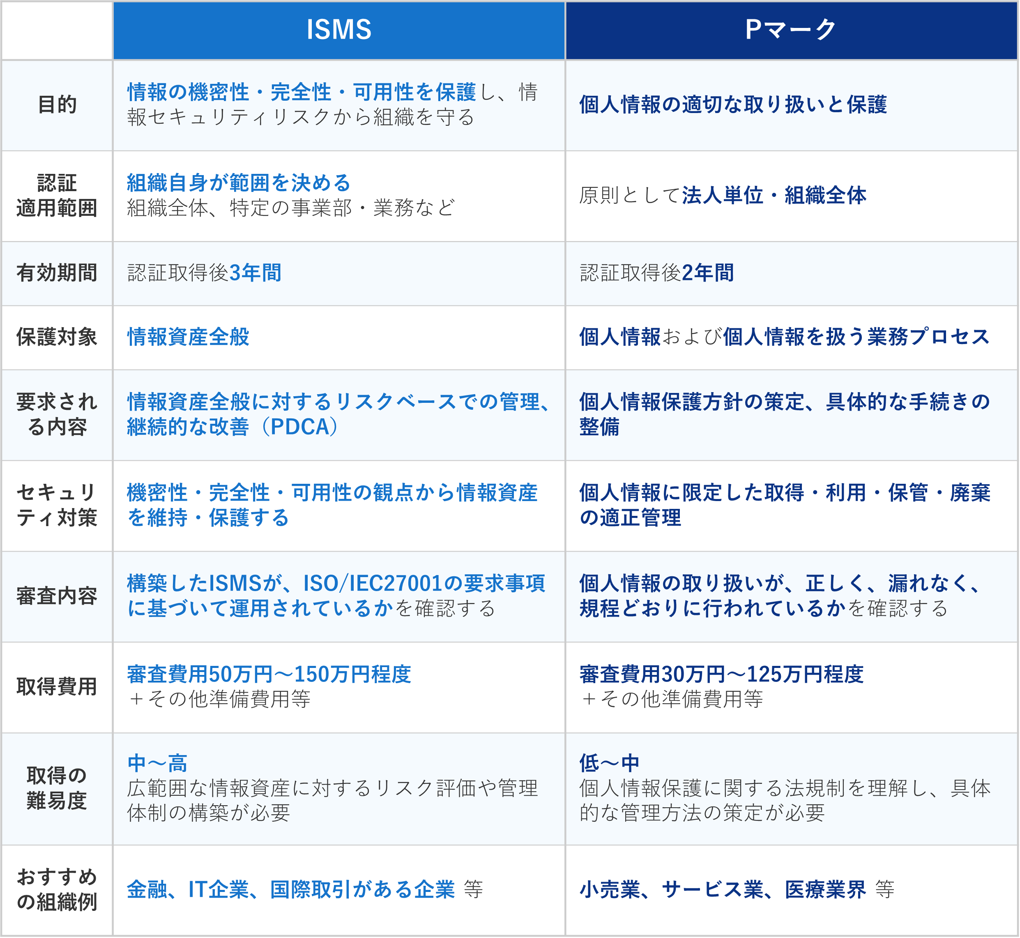Viewport: 1020px width, 938px height.
Task: Click the 個人情報の適切な取り扱いと保護 text
Action: pos(733,104)
